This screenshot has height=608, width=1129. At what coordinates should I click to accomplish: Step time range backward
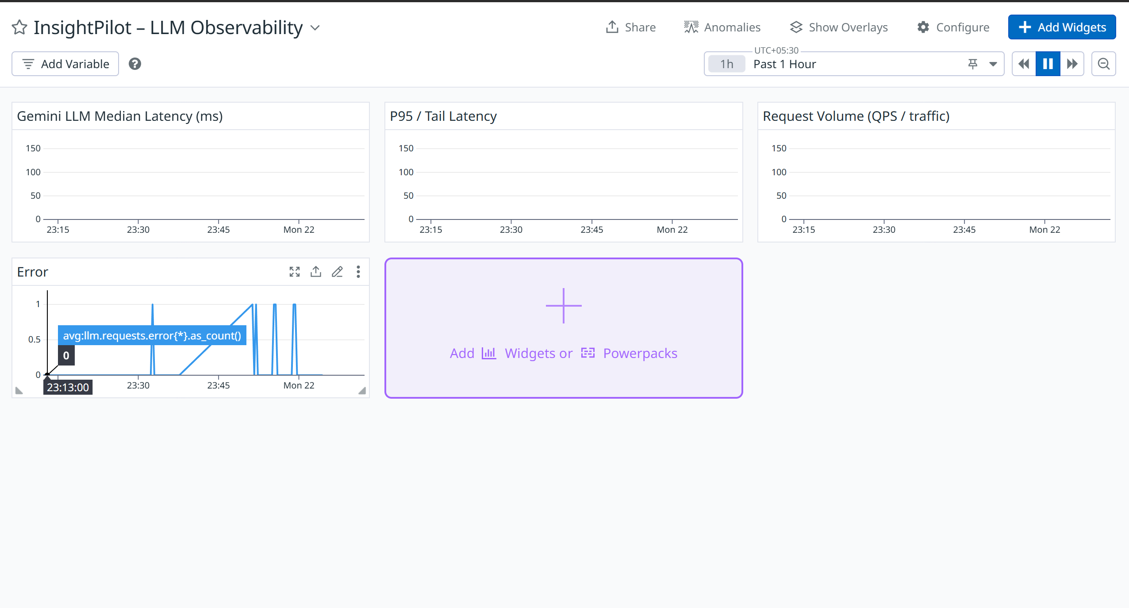click(1024, 64)
